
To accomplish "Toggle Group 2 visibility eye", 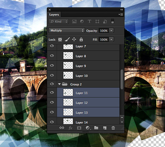I will click(x=52, y=84).
